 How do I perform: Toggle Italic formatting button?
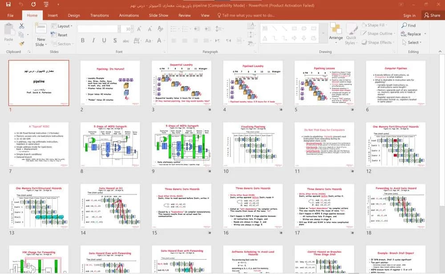93,40
